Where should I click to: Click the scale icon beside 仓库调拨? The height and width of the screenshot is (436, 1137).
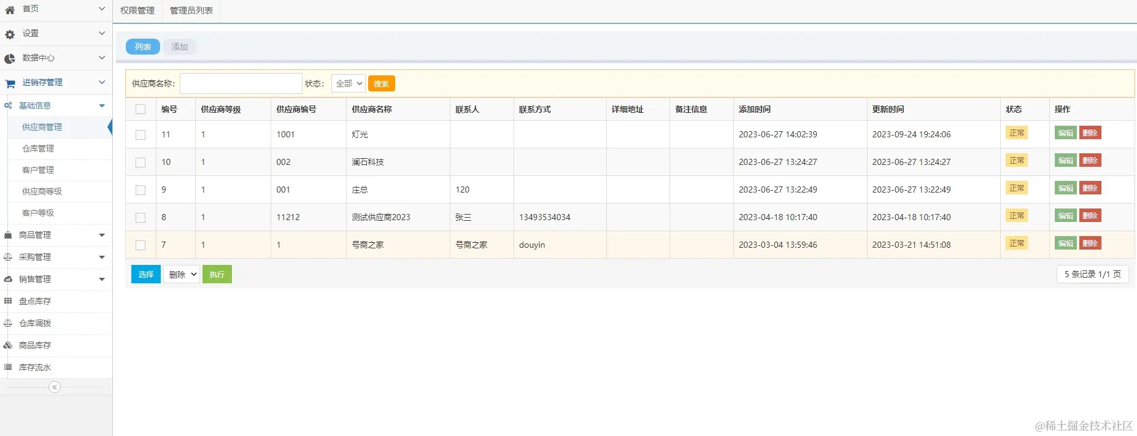[x=8, y=323]
